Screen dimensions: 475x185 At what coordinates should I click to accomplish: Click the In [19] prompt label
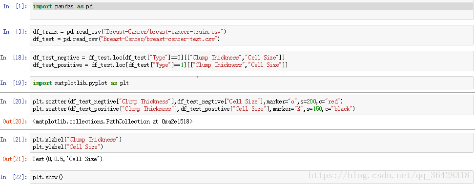(14, 82)
